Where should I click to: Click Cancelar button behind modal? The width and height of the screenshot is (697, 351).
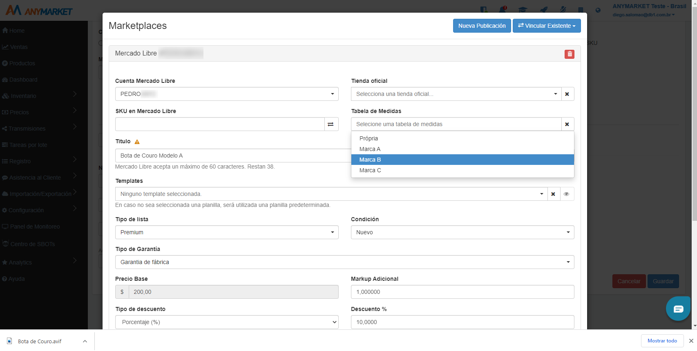pos(629,281)
